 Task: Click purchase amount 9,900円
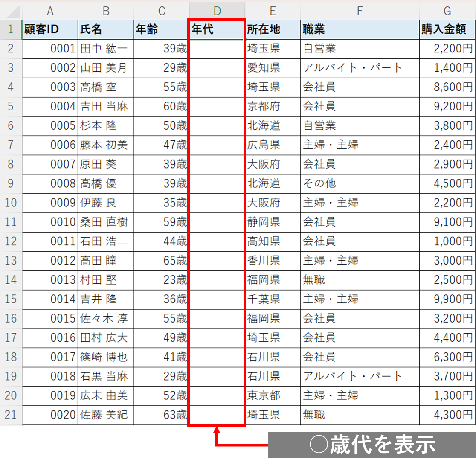[447, 299]
